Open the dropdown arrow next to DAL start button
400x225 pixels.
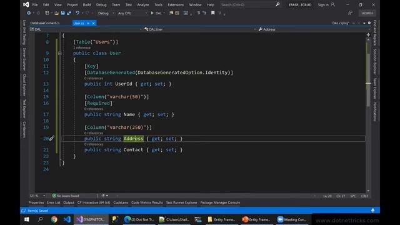pos(164,13)
